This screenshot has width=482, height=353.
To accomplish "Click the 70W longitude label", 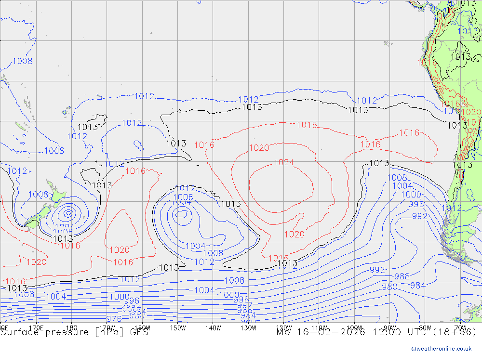I will [460, 328].
